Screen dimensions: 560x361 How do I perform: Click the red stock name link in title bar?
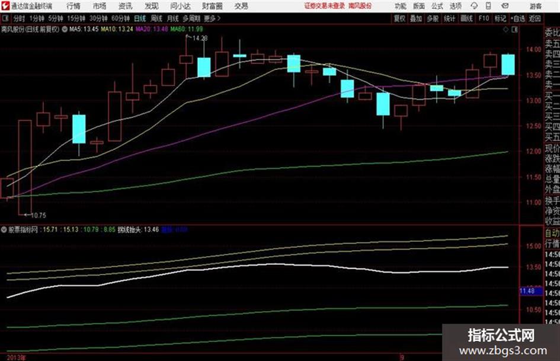pyautogui.click(x=360, y=6)
